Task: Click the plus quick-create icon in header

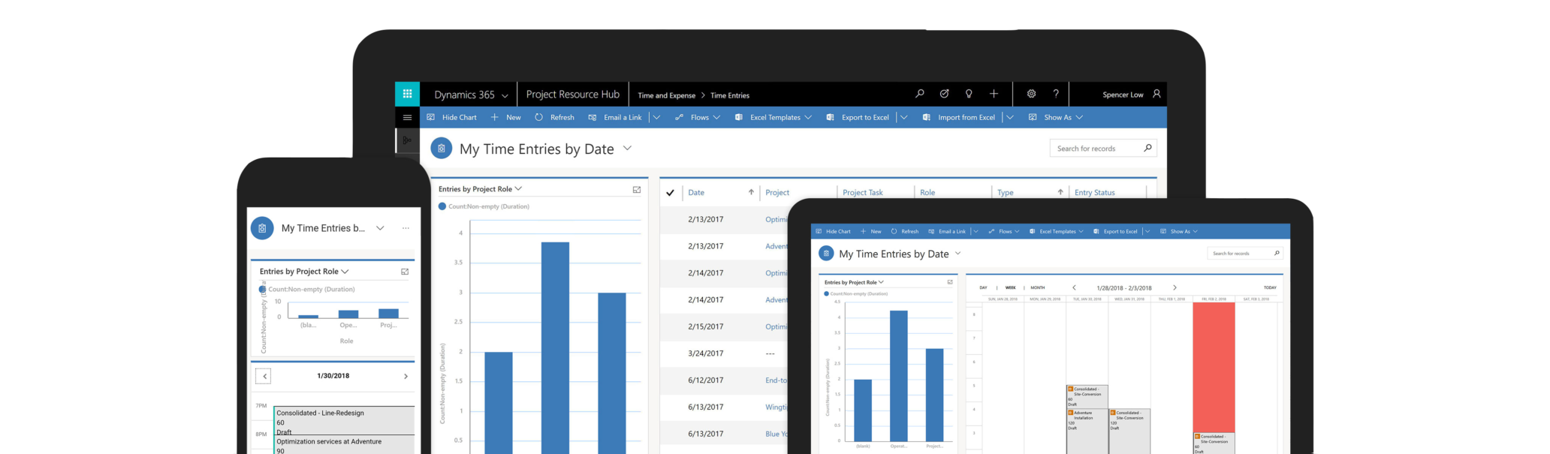Action: point(994,94)
